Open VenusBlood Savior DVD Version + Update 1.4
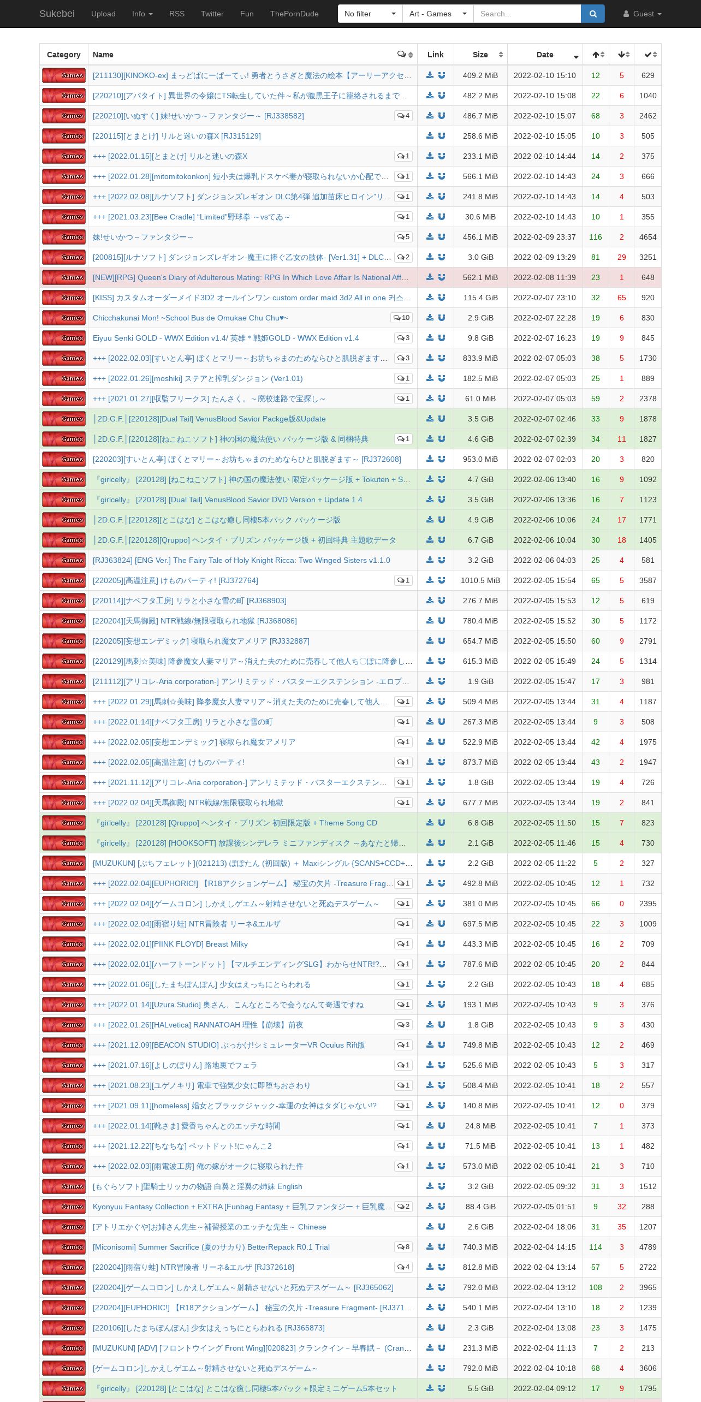Viewport: 701px width, 1402px height. pos(228,500)
